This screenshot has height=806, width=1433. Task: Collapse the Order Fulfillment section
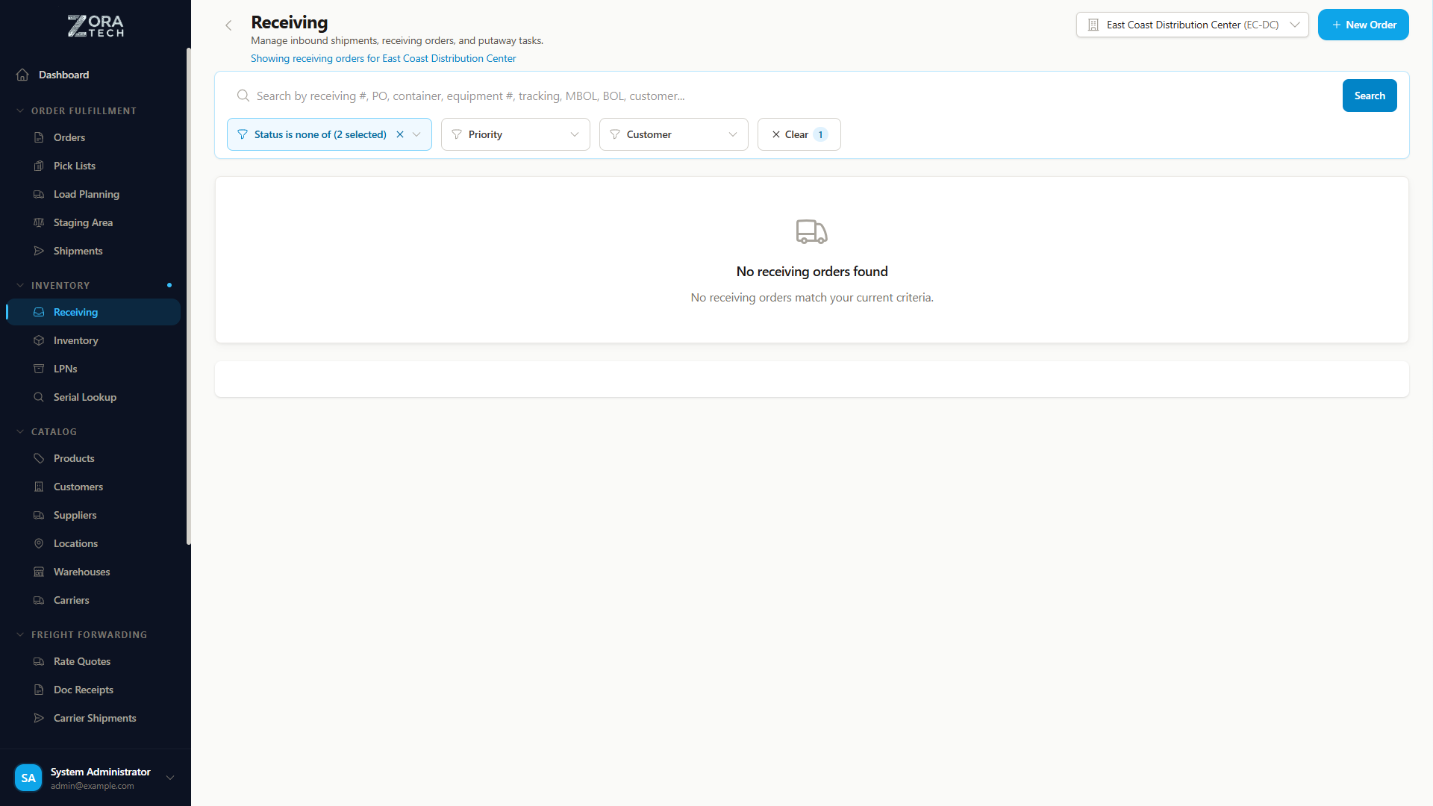(x=20, y=110)
